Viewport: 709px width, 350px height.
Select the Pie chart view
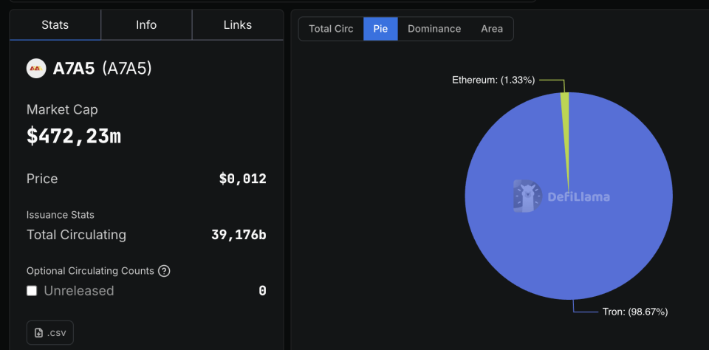380,29
